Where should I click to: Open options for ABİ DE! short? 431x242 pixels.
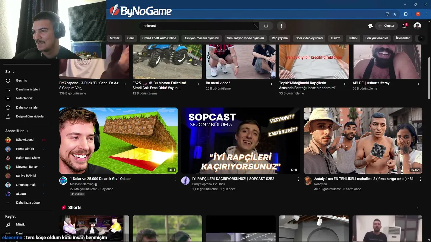pyautogui.click(x=418, y=85)
